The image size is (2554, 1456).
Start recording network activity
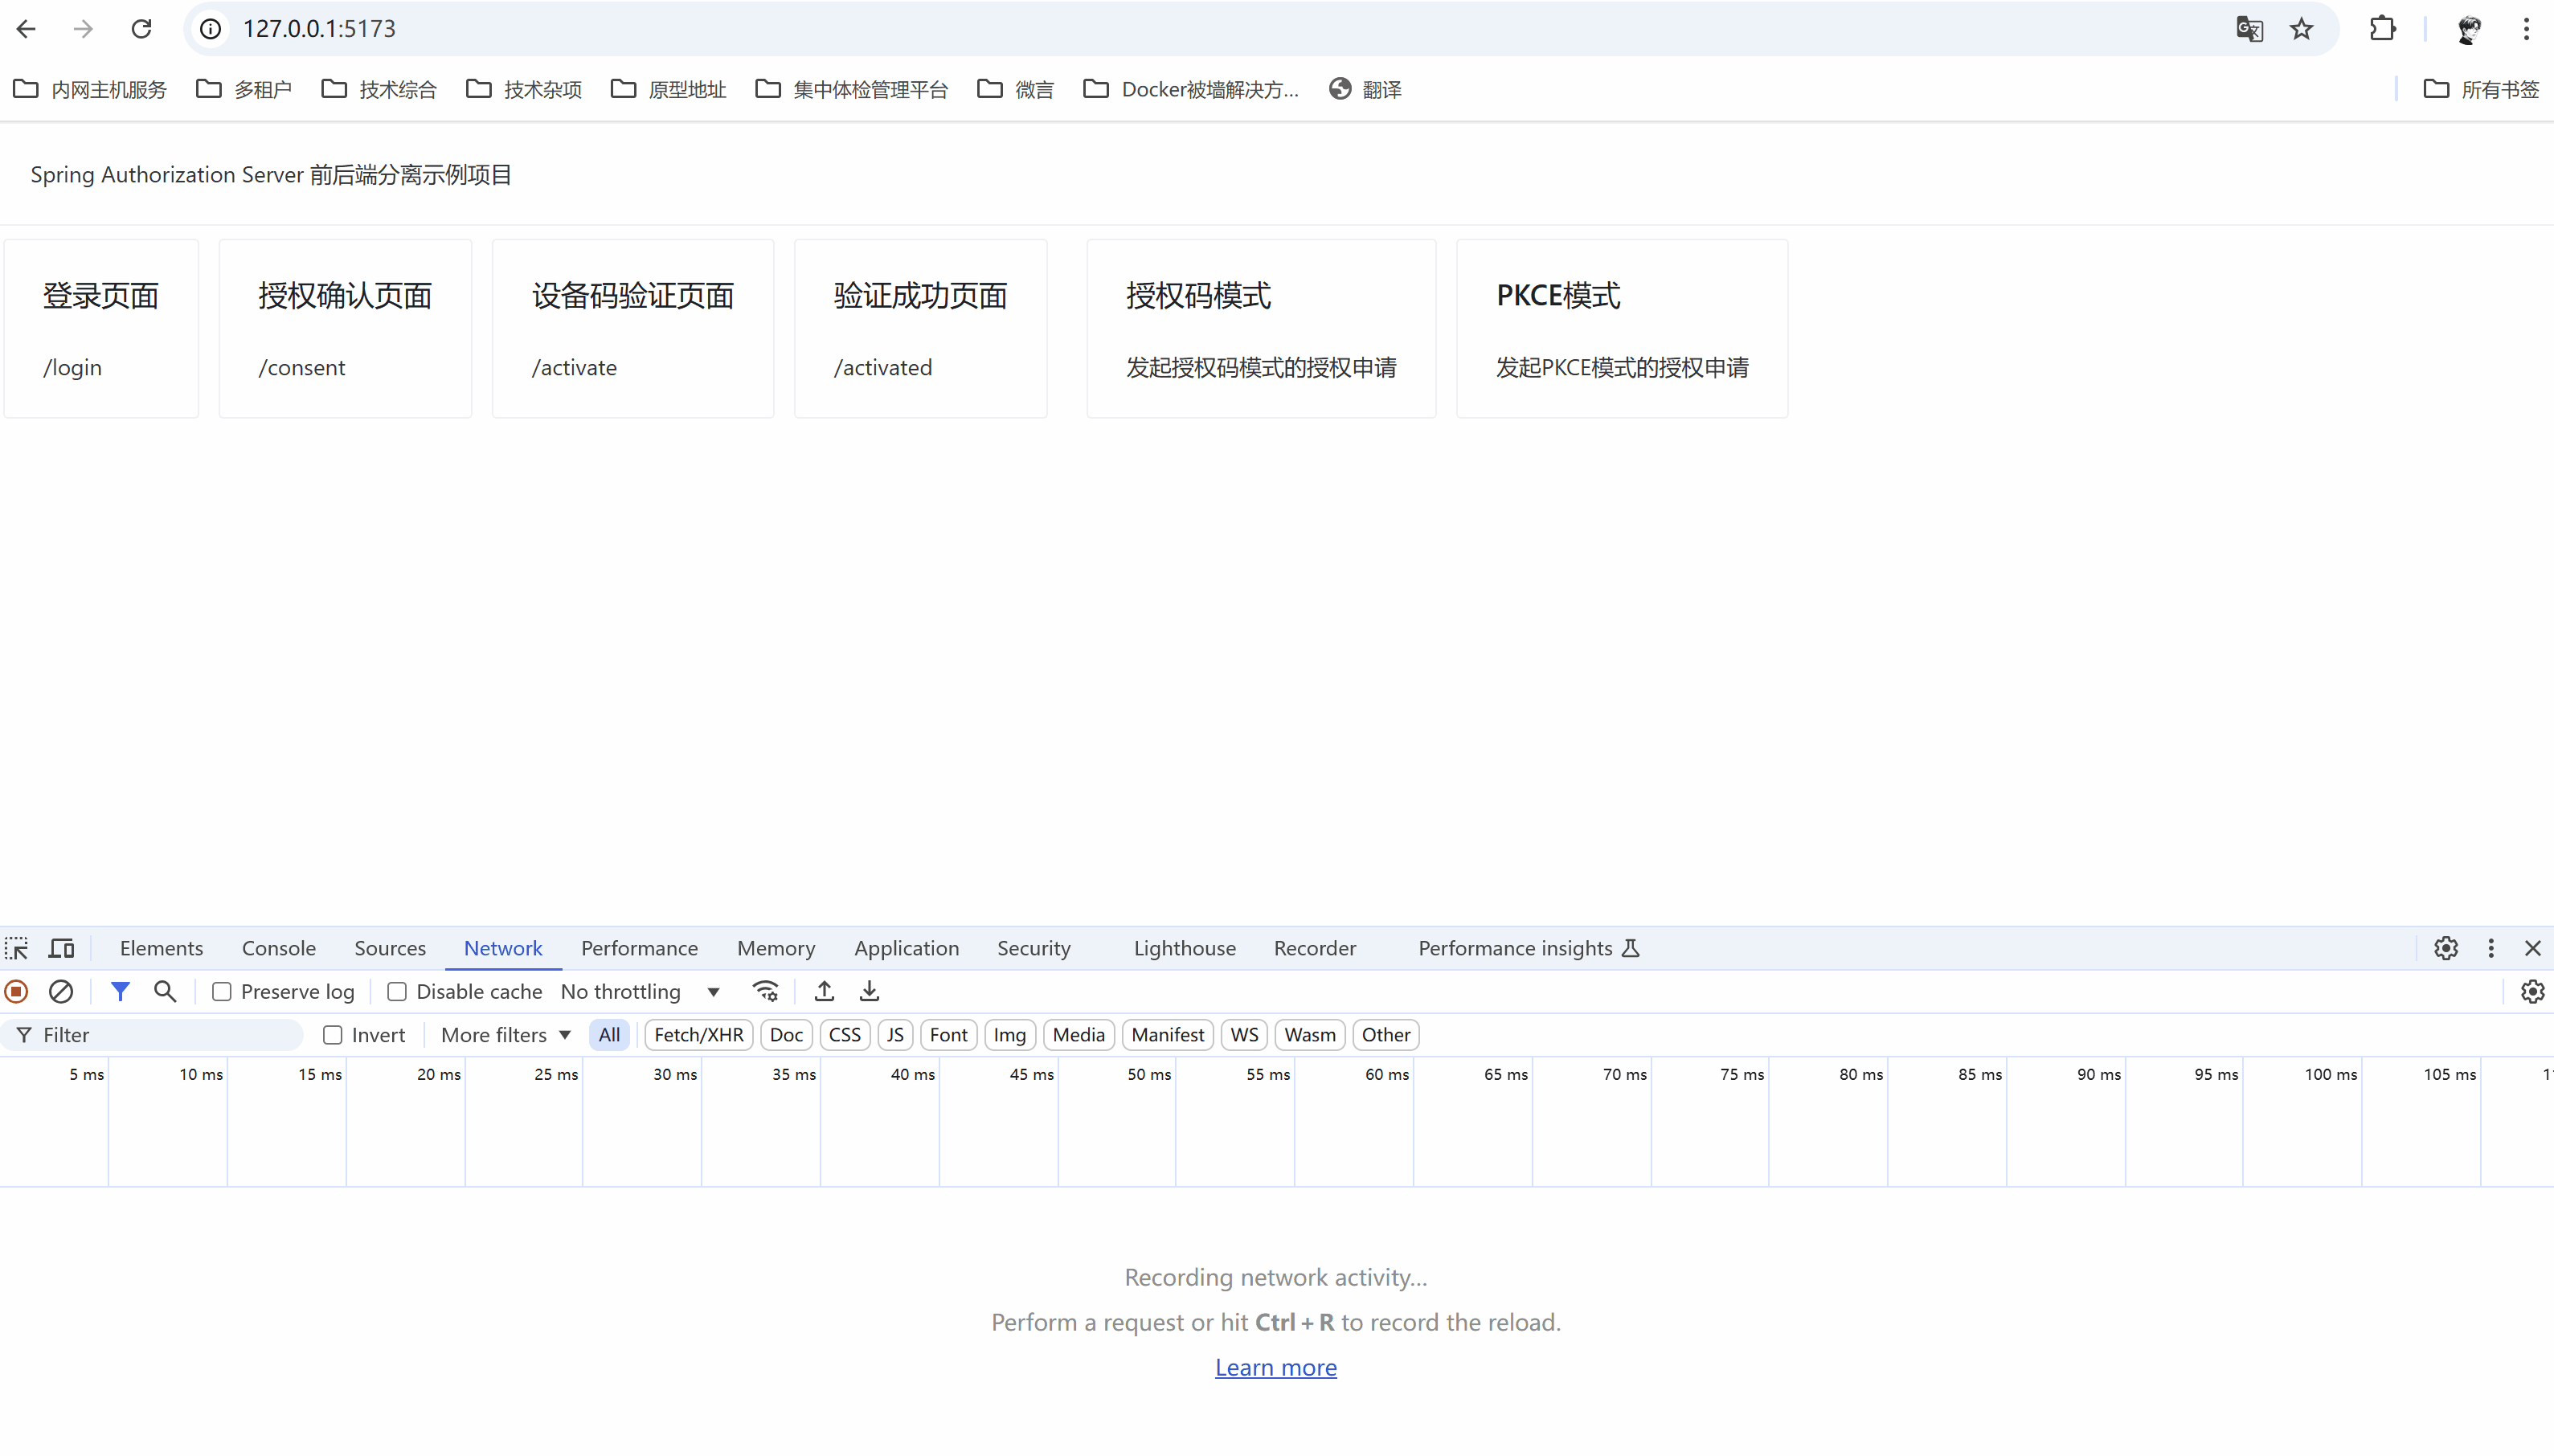click(16, 991)
